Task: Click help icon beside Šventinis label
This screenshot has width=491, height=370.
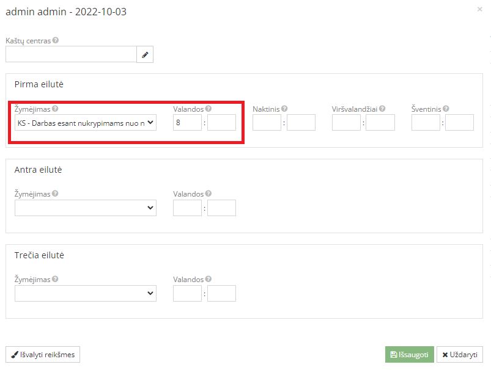Action: [446, 109]
